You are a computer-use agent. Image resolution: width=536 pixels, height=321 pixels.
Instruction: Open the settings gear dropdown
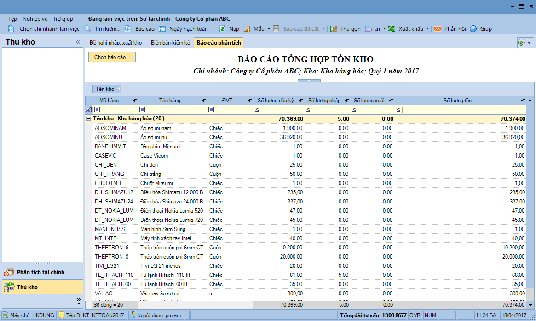pyautogui.click(x=524, y=43)
